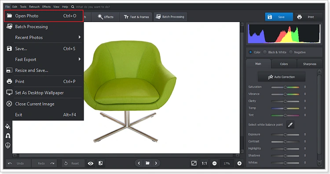Screen dimensions: 330x174
Task: Click the Whites slider handle
Action: click(x=285, y=163)
